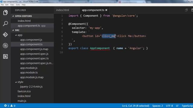
Task: Click the EXPLORER panel heading
Action: [x=21, y=10]
